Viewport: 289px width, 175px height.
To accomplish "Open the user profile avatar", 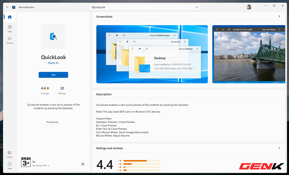I will pyautogui.click(x=249, y=7).
